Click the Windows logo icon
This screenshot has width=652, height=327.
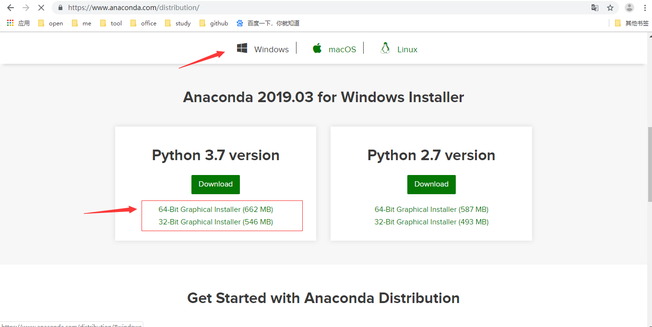[242, 48]
